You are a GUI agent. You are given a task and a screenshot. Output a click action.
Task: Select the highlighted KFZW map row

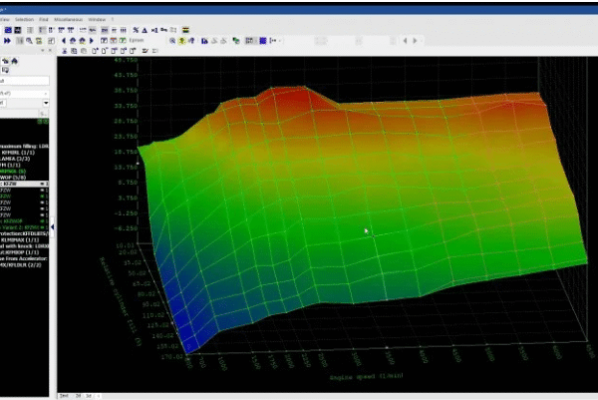[x=24, y=184]
